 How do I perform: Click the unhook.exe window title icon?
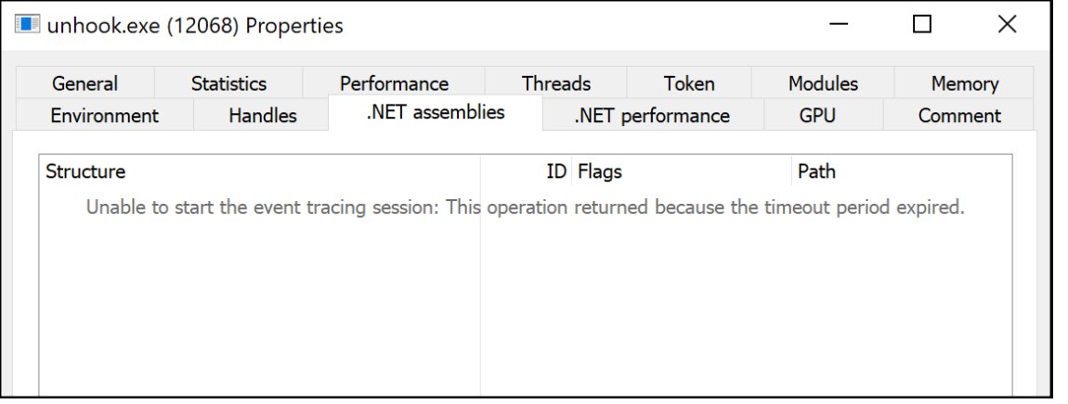[27, 24]
